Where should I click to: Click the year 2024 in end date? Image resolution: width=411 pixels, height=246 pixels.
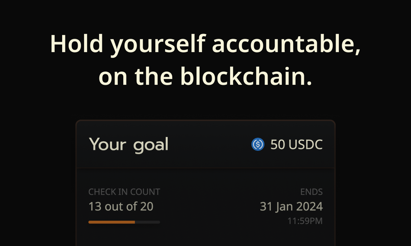309,207
